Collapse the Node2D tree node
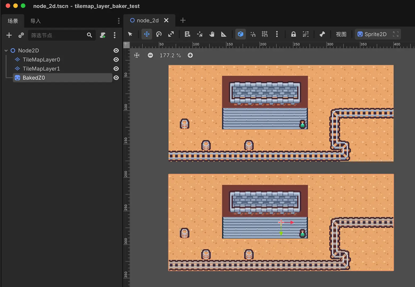Screen dimensions: 415x287 (x=6, y=50)
